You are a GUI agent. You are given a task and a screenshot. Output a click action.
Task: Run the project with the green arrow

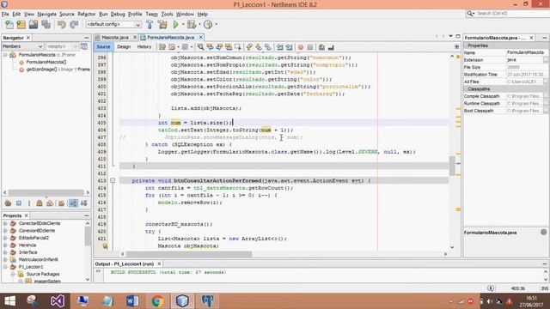(x=175, y=25)
